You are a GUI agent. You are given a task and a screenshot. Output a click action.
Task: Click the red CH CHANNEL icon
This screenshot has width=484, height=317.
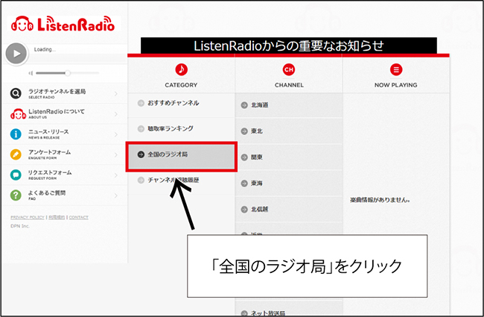pyautogui.click(x=289, y=69)
